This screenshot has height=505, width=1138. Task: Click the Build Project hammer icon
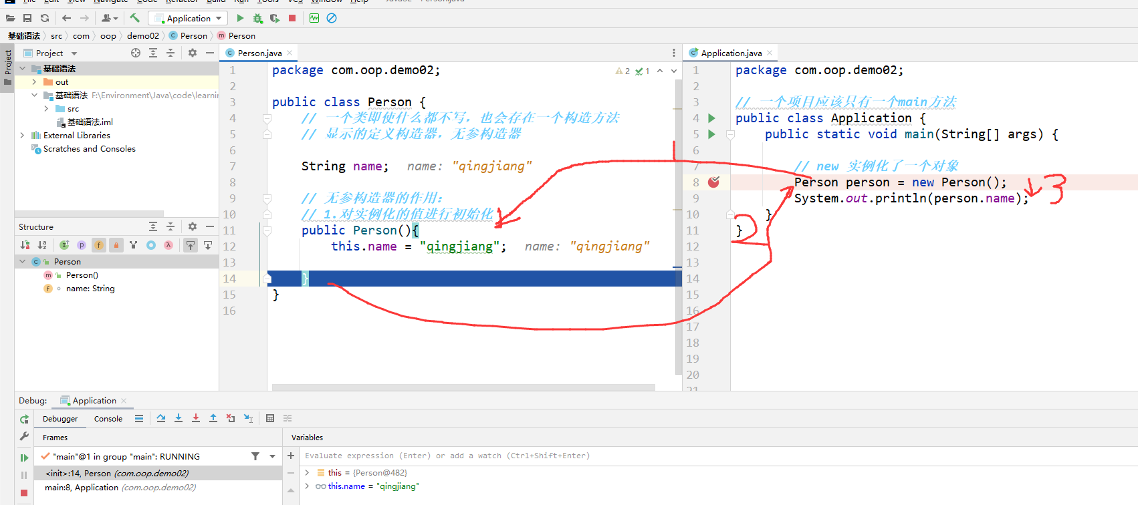coord(134,18)
